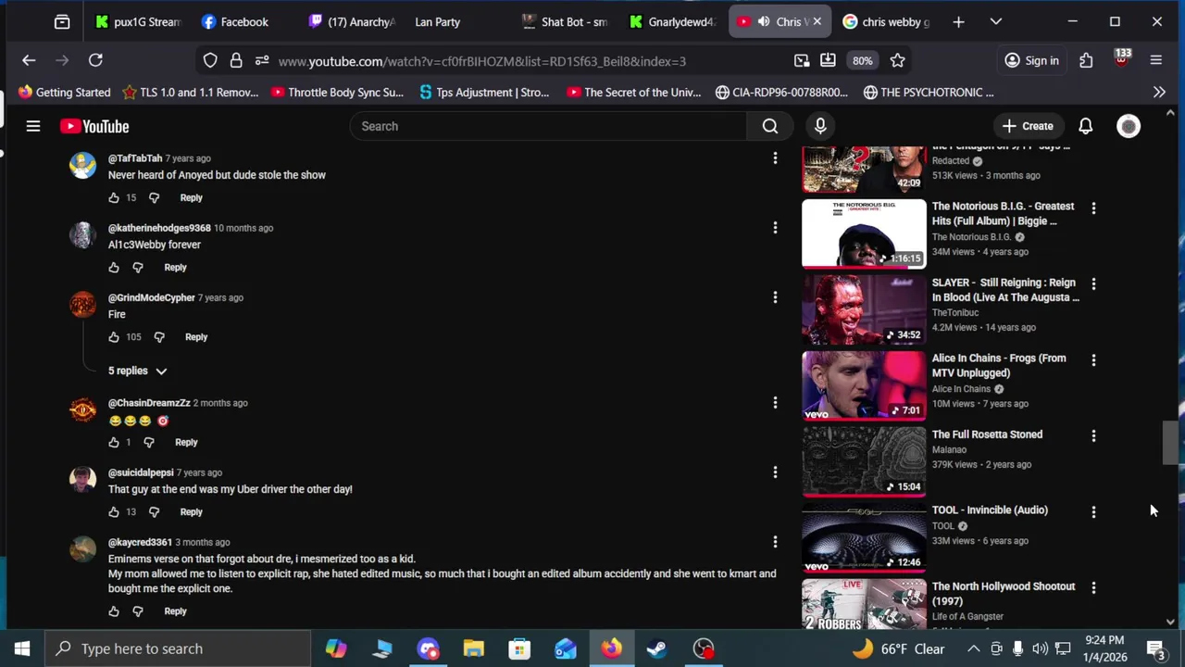Go to the YouTube home logo

pos(94,126)
